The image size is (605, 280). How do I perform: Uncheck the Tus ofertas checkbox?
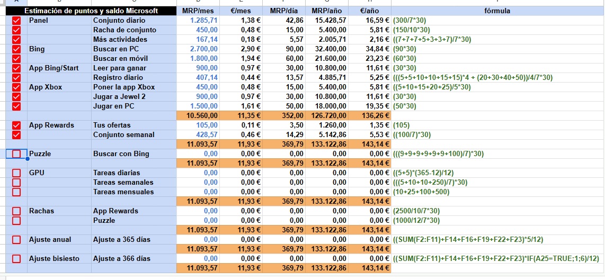(16, 125)
